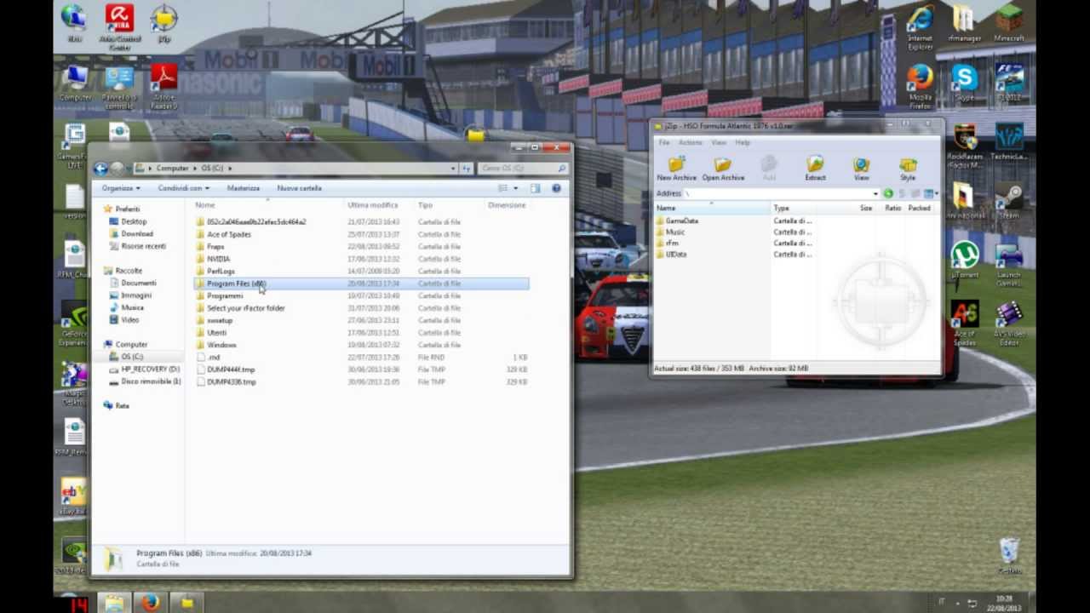Click Nuova cartella button in Explorer
1090x613 pixels.
coord(299,188)
